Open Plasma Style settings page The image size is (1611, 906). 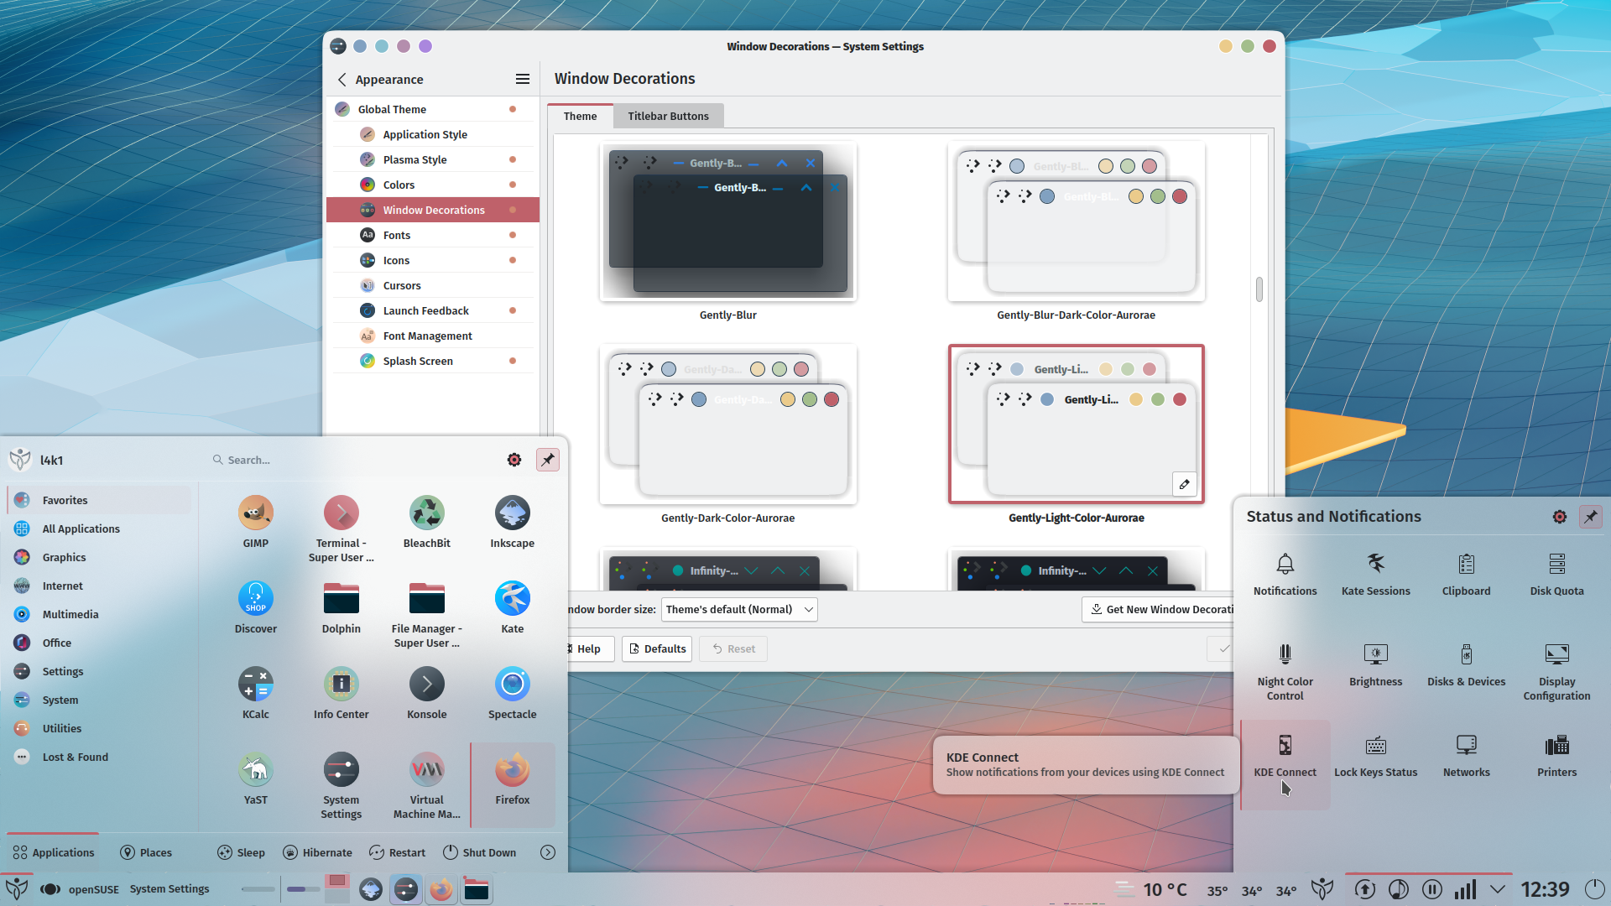coord(432,159)
